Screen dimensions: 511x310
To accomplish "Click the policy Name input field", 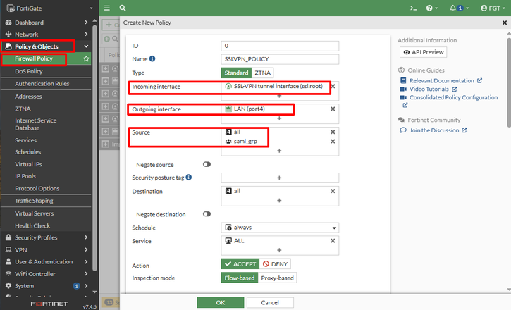I will 280,59.
